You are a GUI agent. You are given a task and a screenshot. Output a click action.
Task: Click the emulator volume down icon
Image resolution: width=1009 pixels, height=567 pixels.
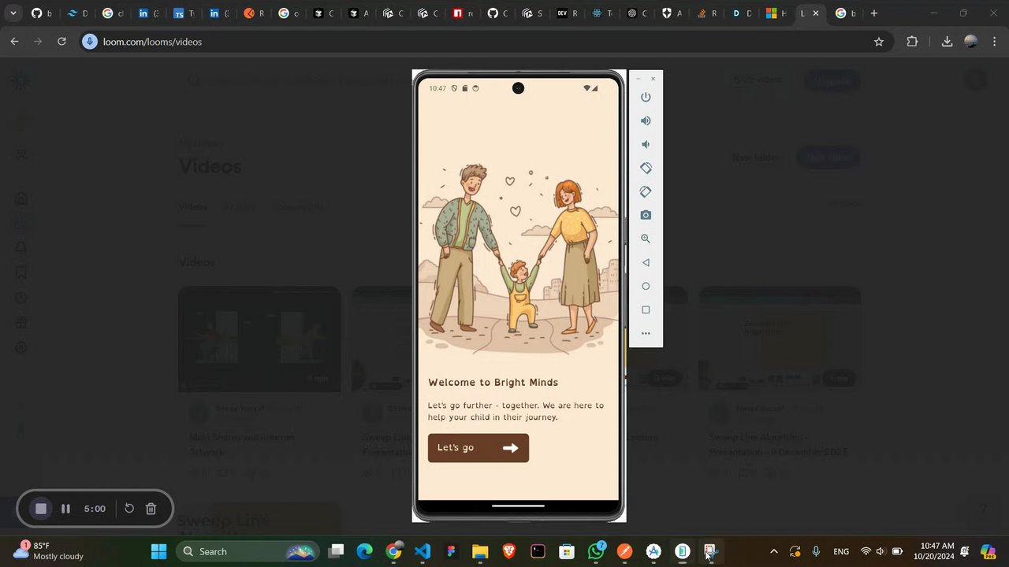pyautogui.click(x=646, y=144)
